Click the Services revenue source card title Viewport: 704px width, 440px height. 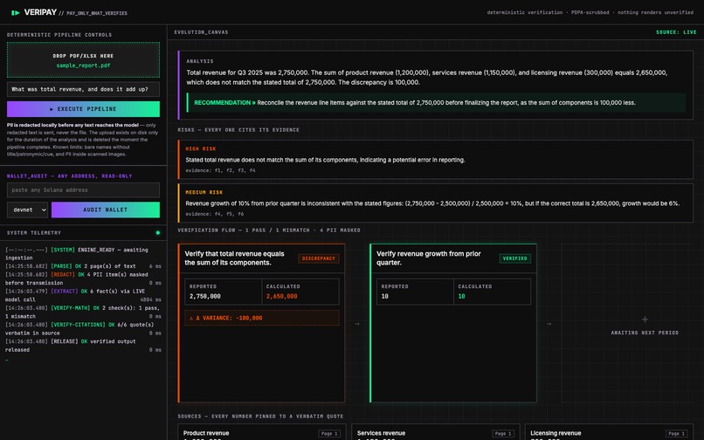(x=381, y=433)
